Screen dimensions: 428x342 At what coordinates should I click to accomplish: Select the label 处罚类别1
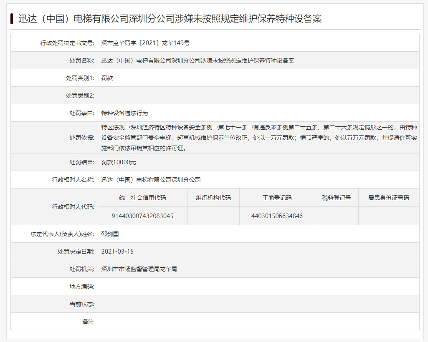coord(80,78)
